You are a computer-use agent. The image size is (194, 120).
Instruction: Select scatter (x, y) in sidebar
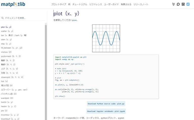[x=7, y=31]
